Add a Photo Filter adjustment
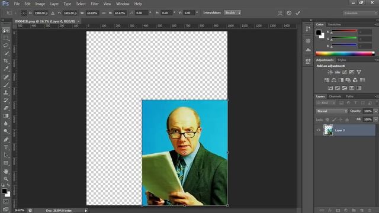The width and height of the screenshot is (379, 213). point(348,80)
